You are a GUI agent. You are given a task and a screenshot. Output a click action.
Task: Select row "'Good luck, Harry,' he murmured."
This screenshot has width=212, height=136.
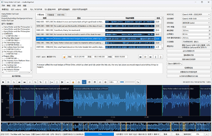[x=99, y=30]
